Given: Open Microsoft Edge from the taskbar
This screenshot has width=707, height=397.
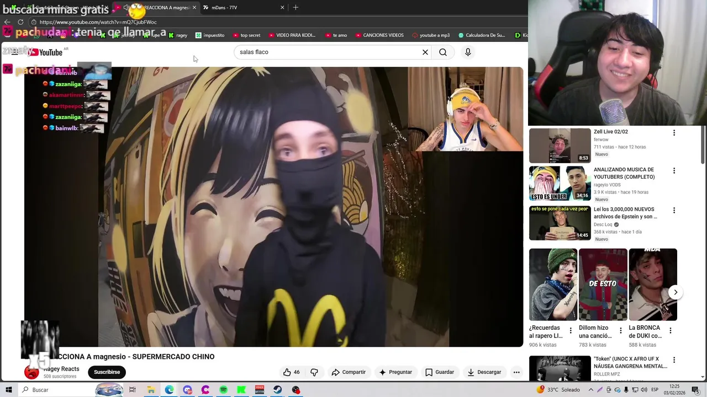Looking at the screenshot, I should [169, 390].
